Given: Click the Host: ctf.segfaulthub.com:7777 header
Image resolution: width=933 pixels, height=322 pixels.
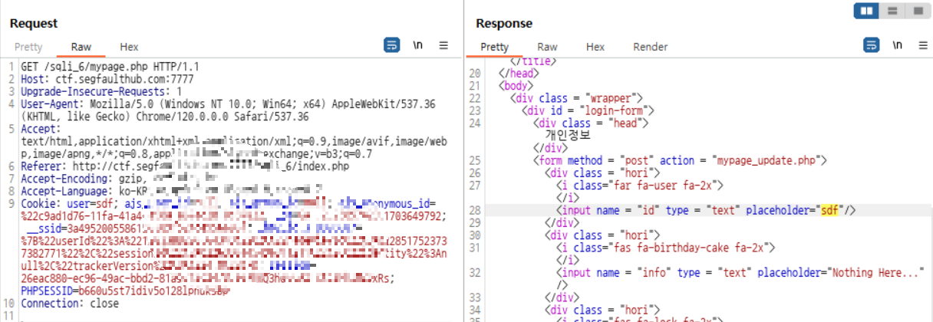Looking at the screenshot, I should tap(107, 78).
